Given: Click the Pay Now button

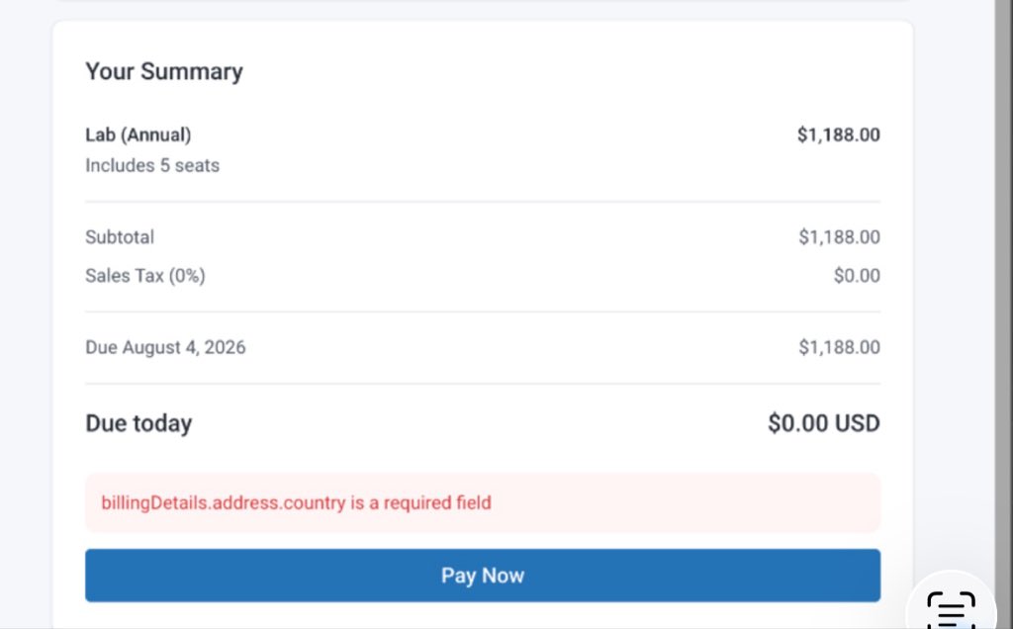Looking at the screenshot, I should (x=483, y=576).
